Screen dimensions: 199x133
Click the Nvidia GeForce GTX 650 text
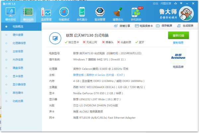click(98, 93)
